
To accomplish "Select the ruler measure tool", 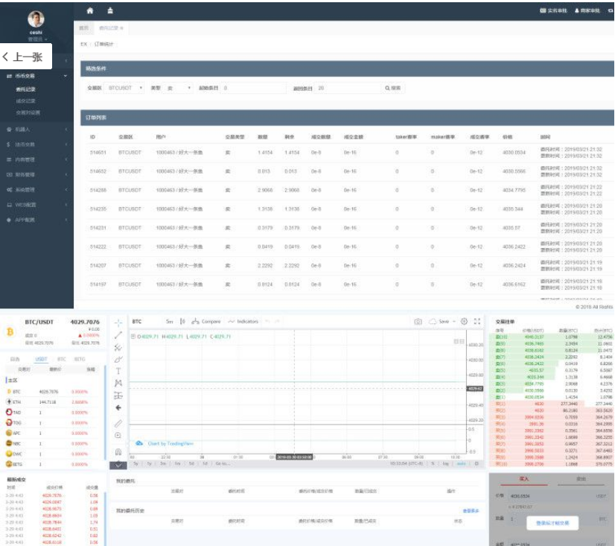I will (118, 422).
